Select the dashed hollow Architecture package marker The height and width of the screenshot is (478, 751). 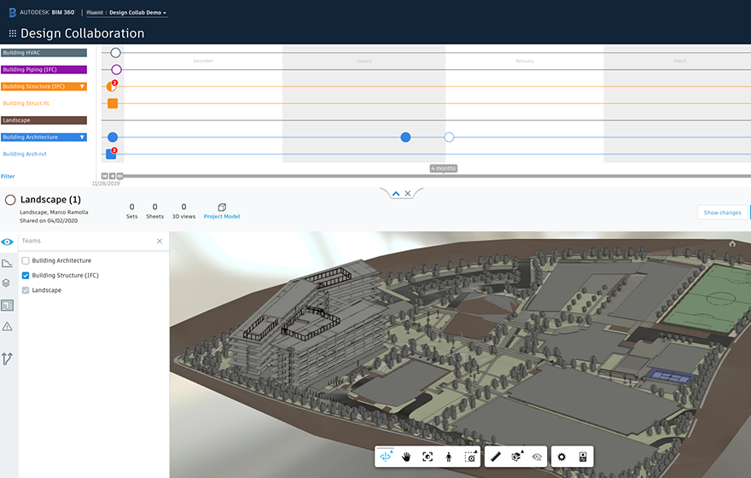[x=449, y=137]
